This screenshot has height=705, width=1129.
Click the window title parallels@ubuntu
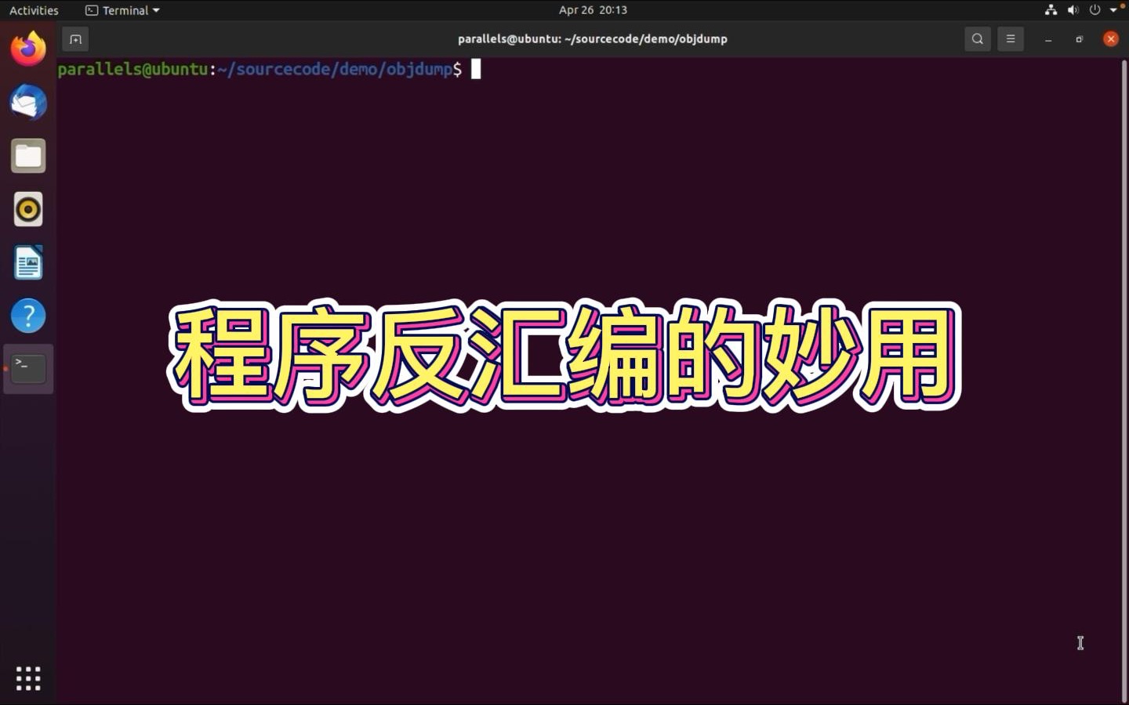593,39
